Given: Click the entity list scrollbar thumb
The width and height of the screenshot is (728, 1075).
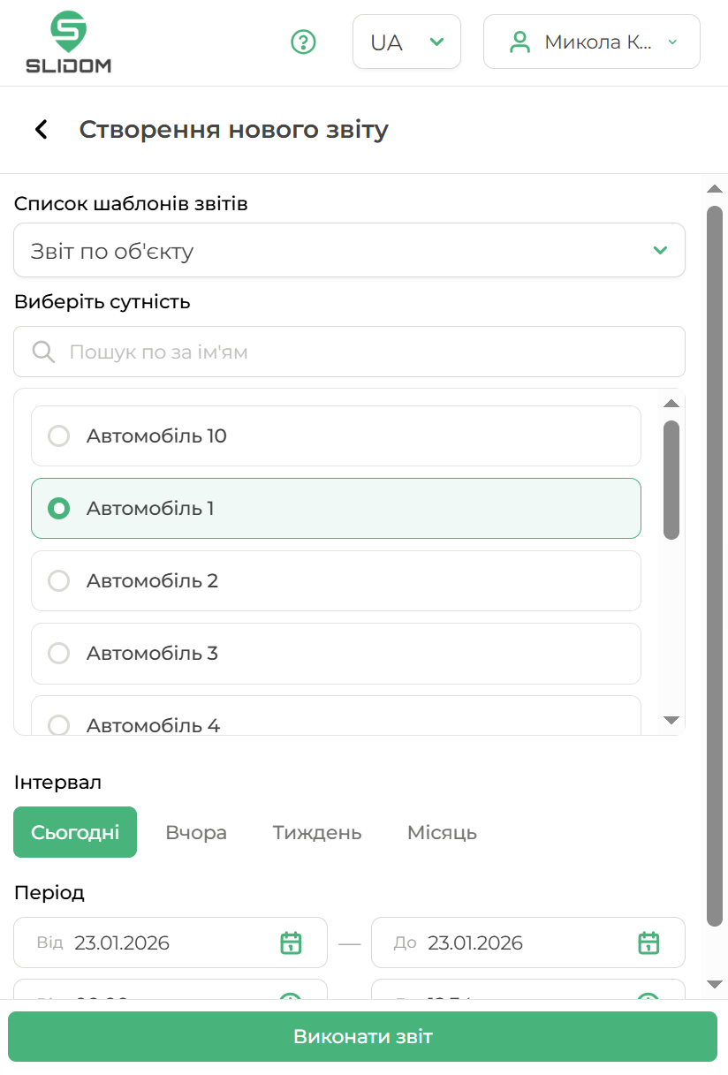Looking at the screenshot, I should click(671, 480).
